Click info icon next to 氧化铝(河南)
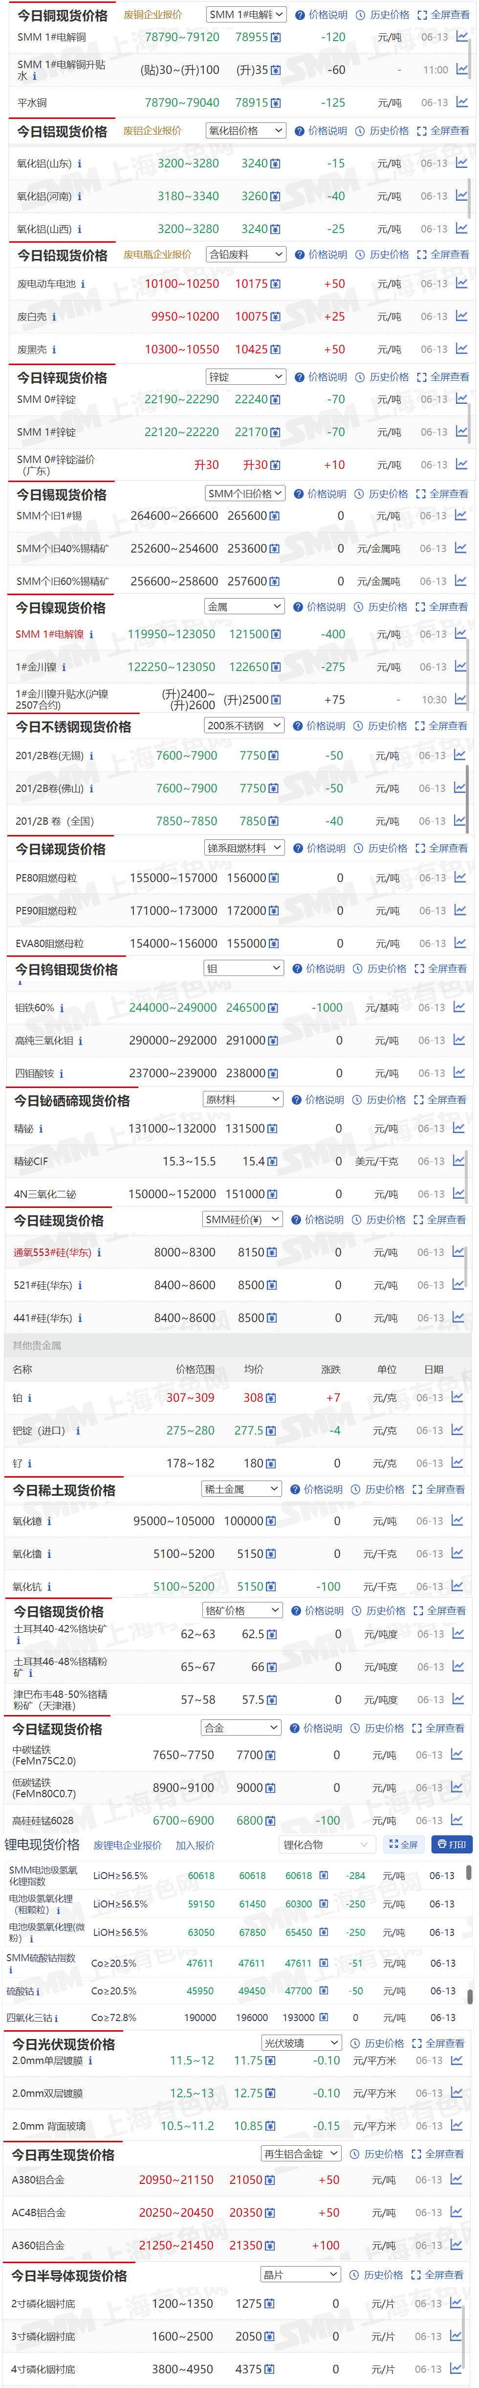The height and width of the screenshot is (2388, 479). click(79, 197)
